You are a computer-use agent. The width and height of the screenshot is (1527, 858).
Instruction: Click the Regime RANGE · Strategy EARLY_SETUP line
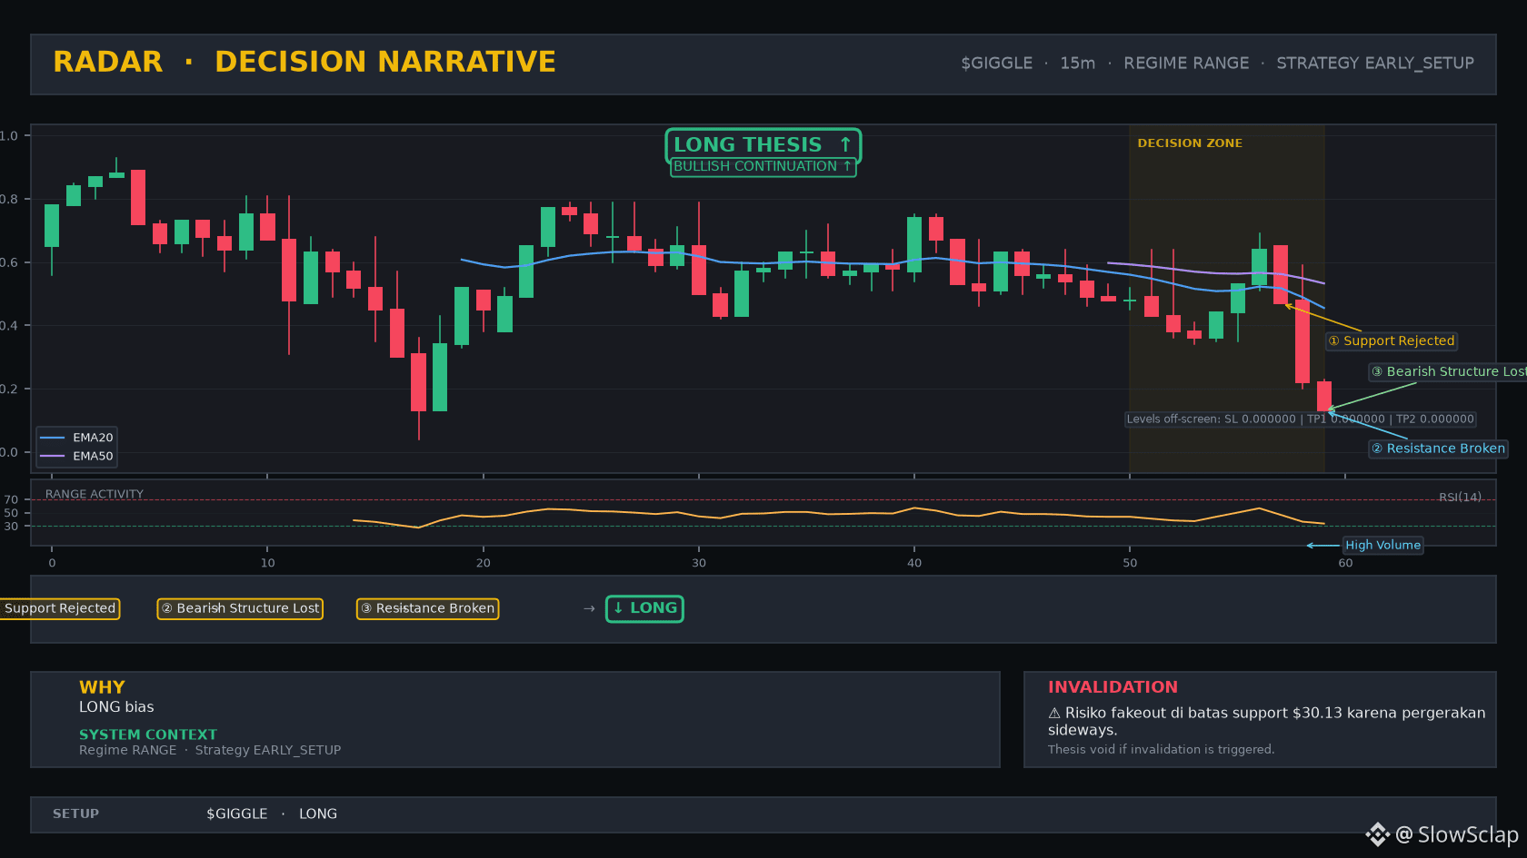[210, 751]
